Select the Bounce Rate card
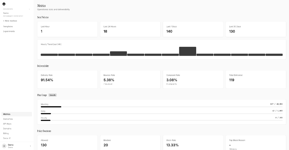The width and height of the screenshot is (289, 150). [x=130, y=79]
